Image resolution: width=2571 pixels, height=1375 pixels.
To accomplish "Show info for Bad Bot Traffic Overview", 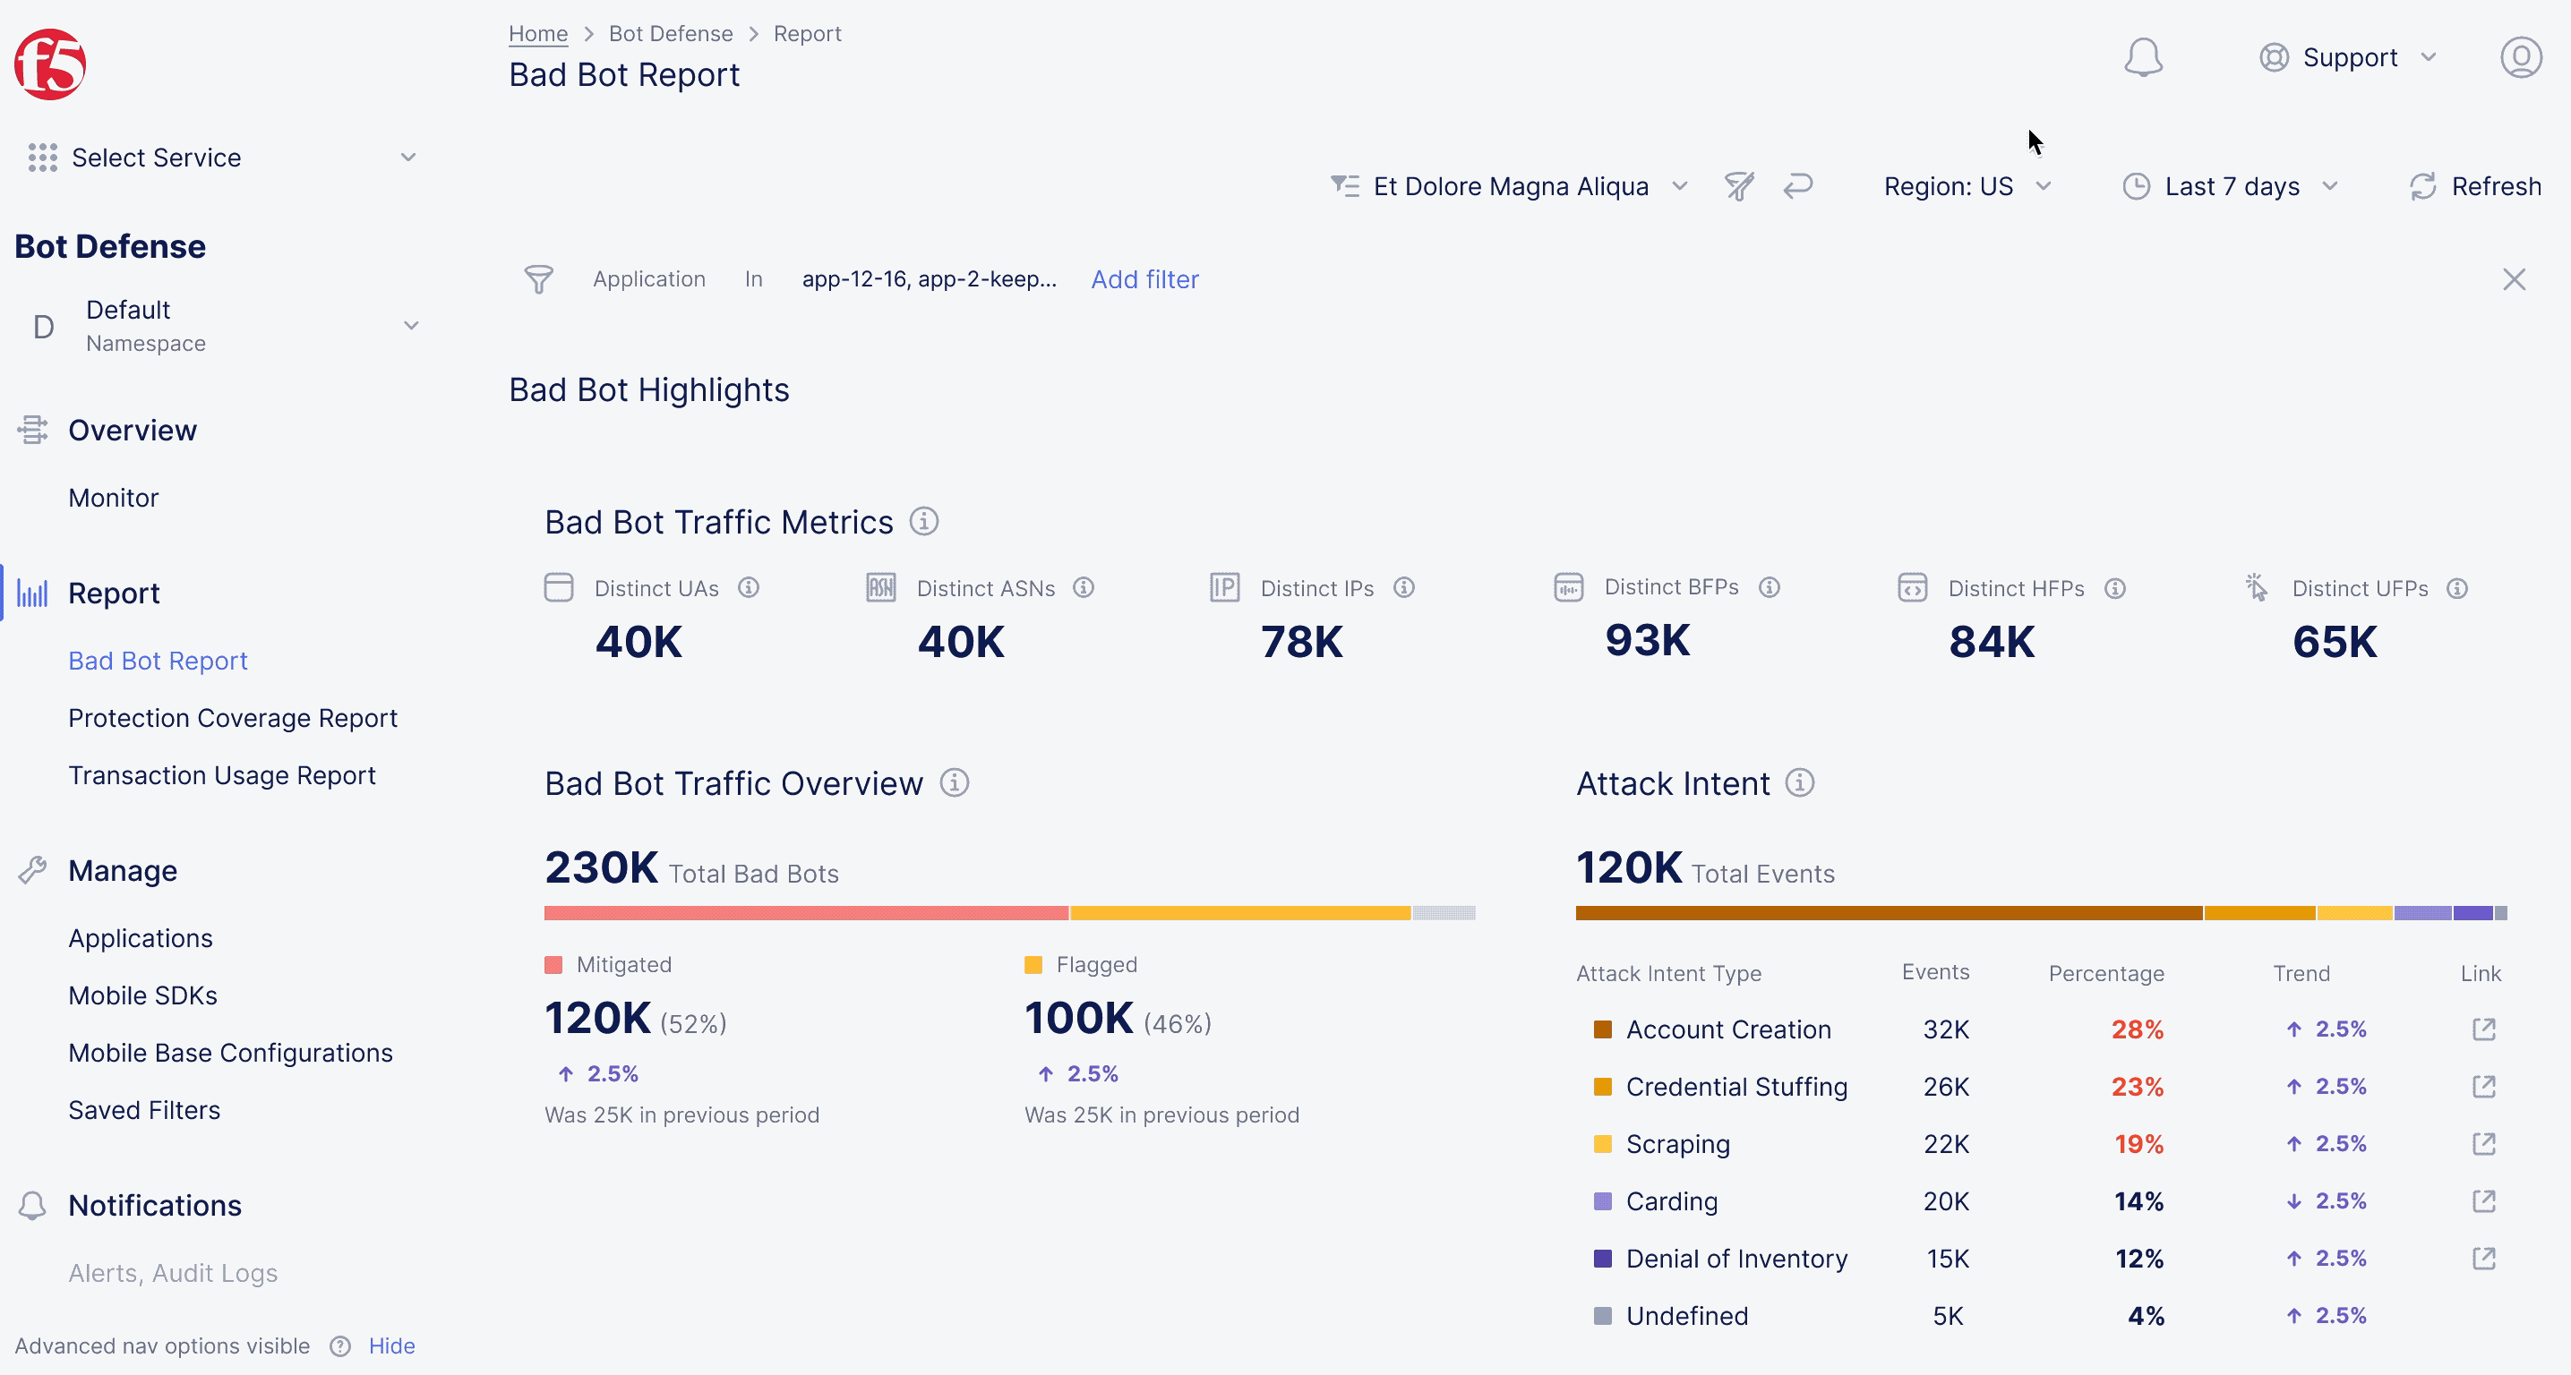I will click(x=956, y=783).
